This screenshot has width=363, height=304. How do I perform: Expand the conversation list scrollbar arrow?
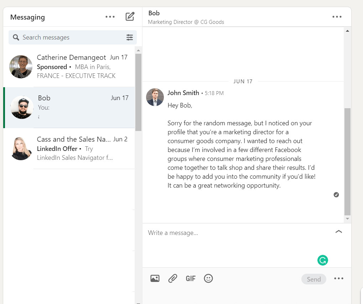click(138, 50)
